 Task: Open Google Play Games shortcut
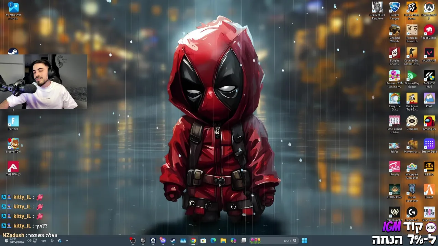point(412,79)
